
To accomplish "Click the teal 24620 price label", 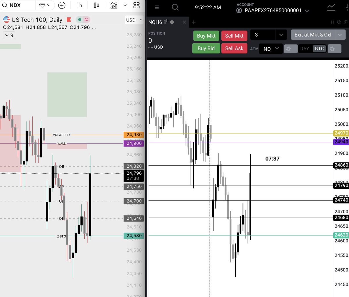I will click(x=341, y=235).
